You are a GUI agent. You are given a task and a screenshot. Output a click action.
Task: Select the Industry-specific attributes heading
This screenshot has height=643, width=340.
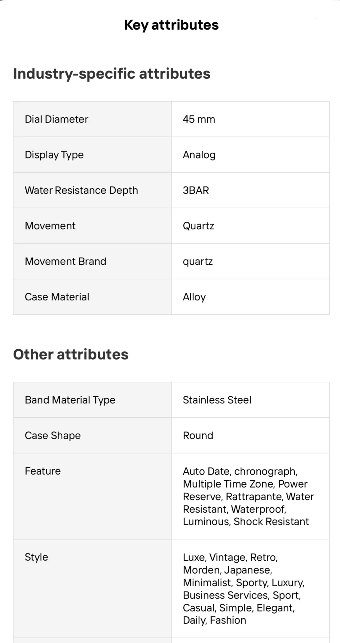coord(112,74)
